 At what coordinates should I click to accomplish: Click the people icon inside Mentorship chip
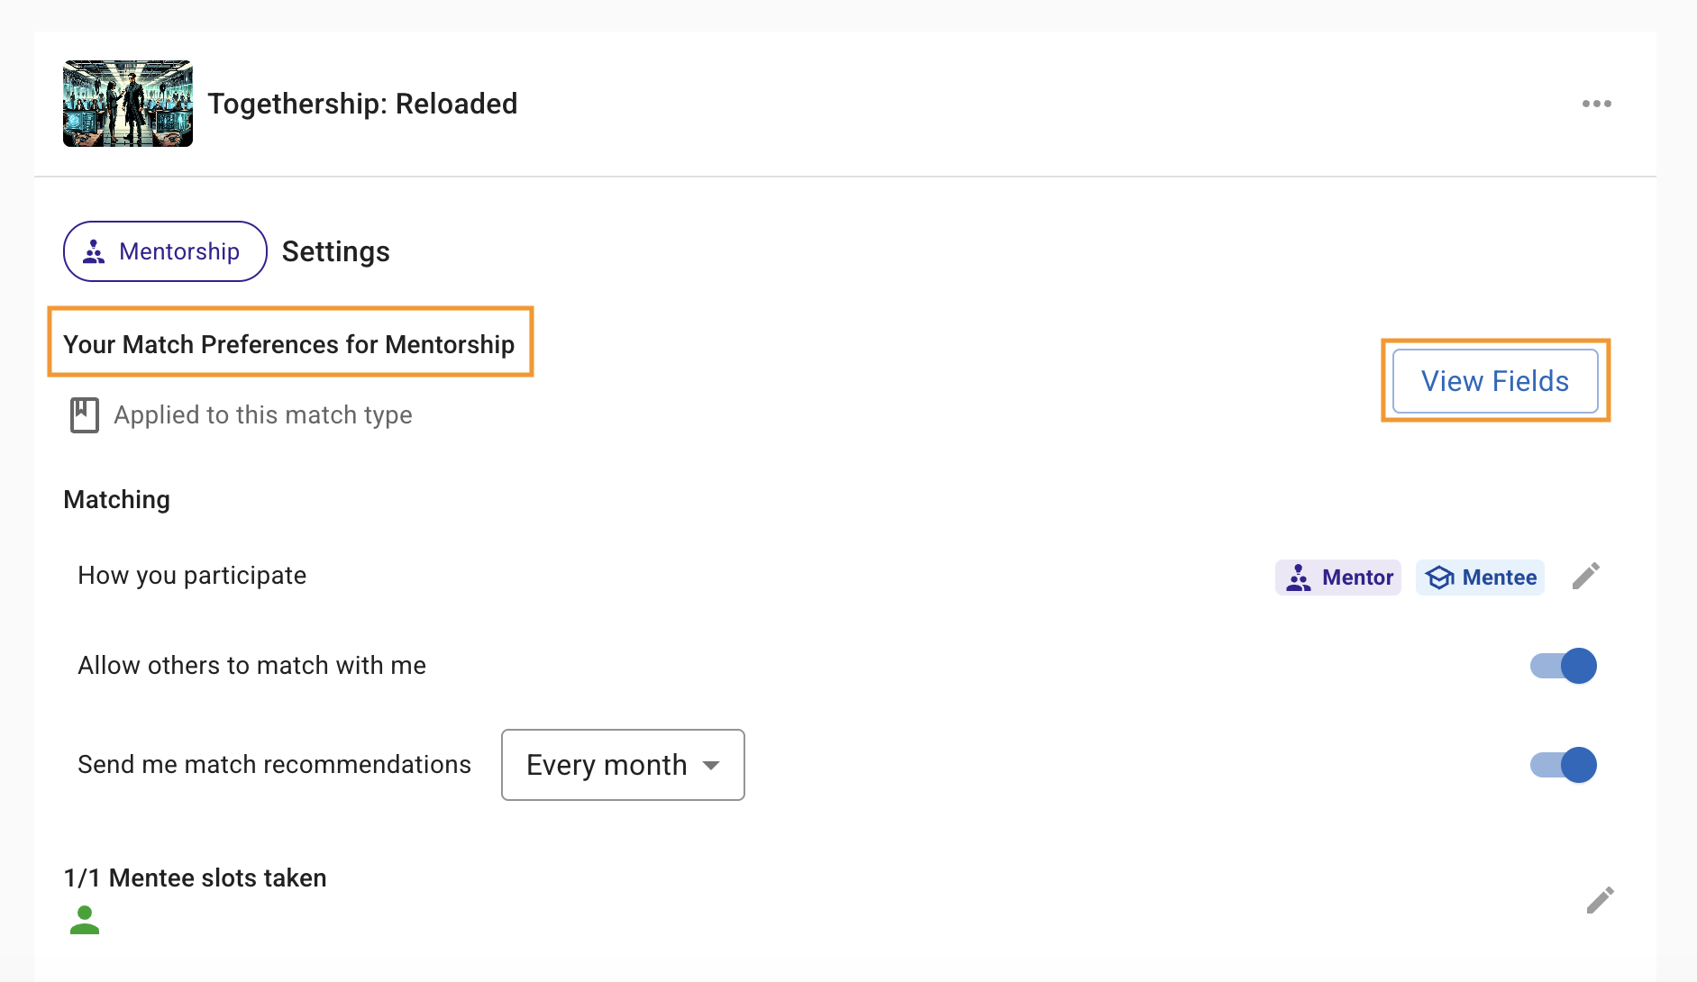pos(94,252)
